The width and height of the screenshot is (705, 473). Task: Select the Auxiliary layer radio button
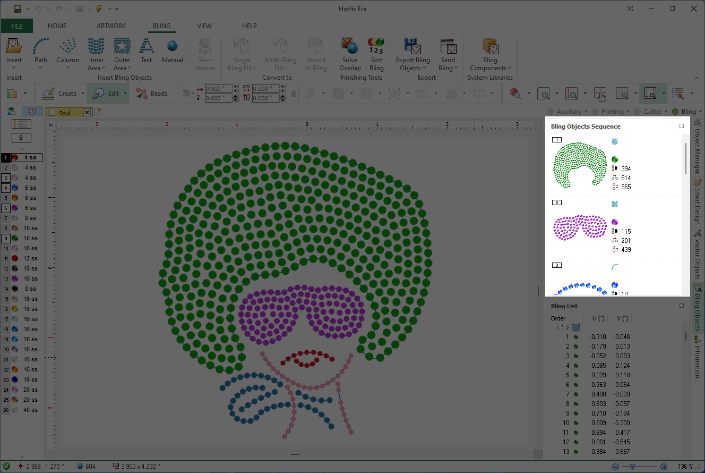coord(551,112)
